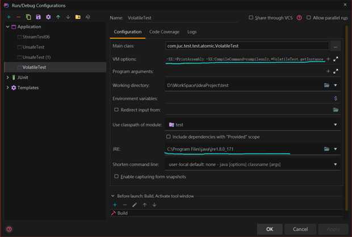
Task: Open edit templates wrench icon
Action: click(x=48, y=17)
